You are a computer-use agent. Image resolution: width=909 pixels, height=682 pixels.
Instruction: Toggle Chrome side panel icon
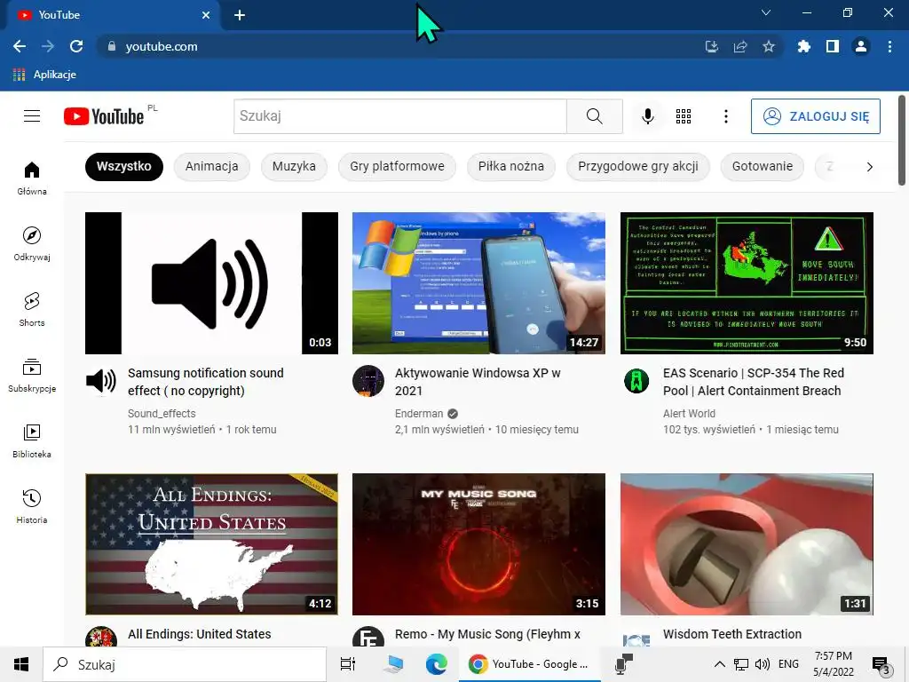[x=833, y=46]
